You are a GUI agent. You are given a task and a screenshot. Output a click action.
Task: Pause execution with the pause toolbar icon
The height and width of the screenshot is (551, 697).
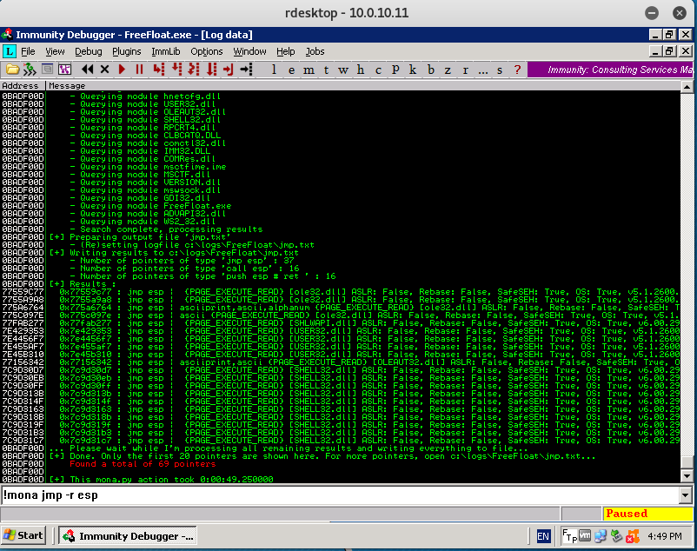point(141,71)
